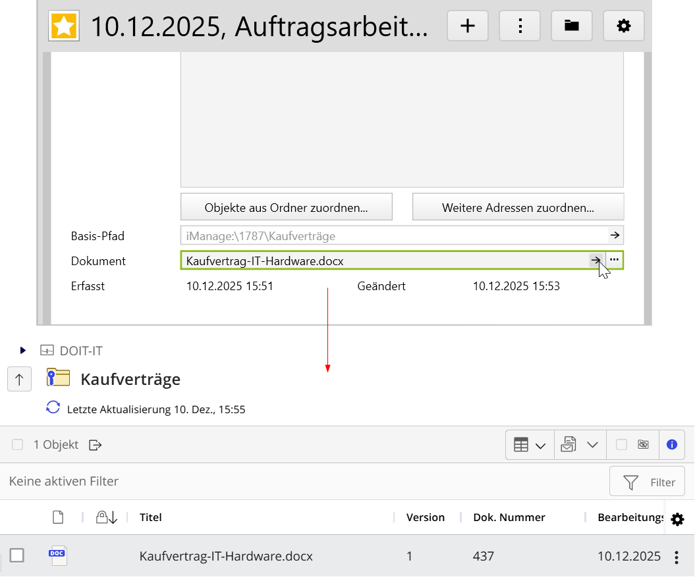Click arrow in the Dokument field
This screenshot has height=577, width=695.
pyautogui.click(x=596, y=261)
